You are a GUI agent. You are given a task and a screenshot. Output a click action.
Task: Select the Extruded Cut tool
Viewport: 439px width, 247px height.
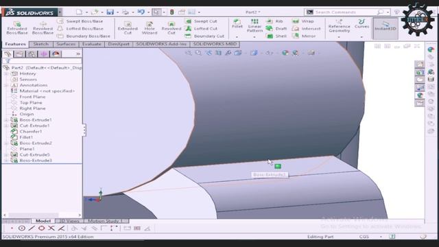point(128,27)
